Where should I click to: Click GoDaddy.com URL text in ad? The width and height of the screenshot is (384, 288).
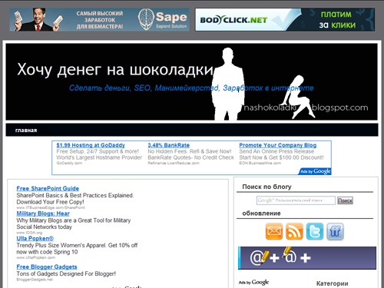(x=69, y=163)
